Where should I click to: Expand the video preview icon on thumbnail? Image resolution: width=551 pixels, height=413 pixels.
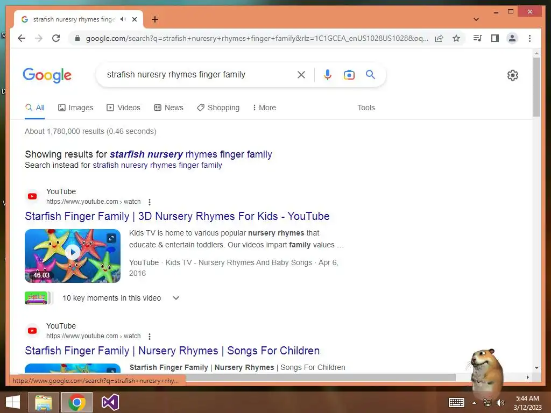[x=111, y=238]
